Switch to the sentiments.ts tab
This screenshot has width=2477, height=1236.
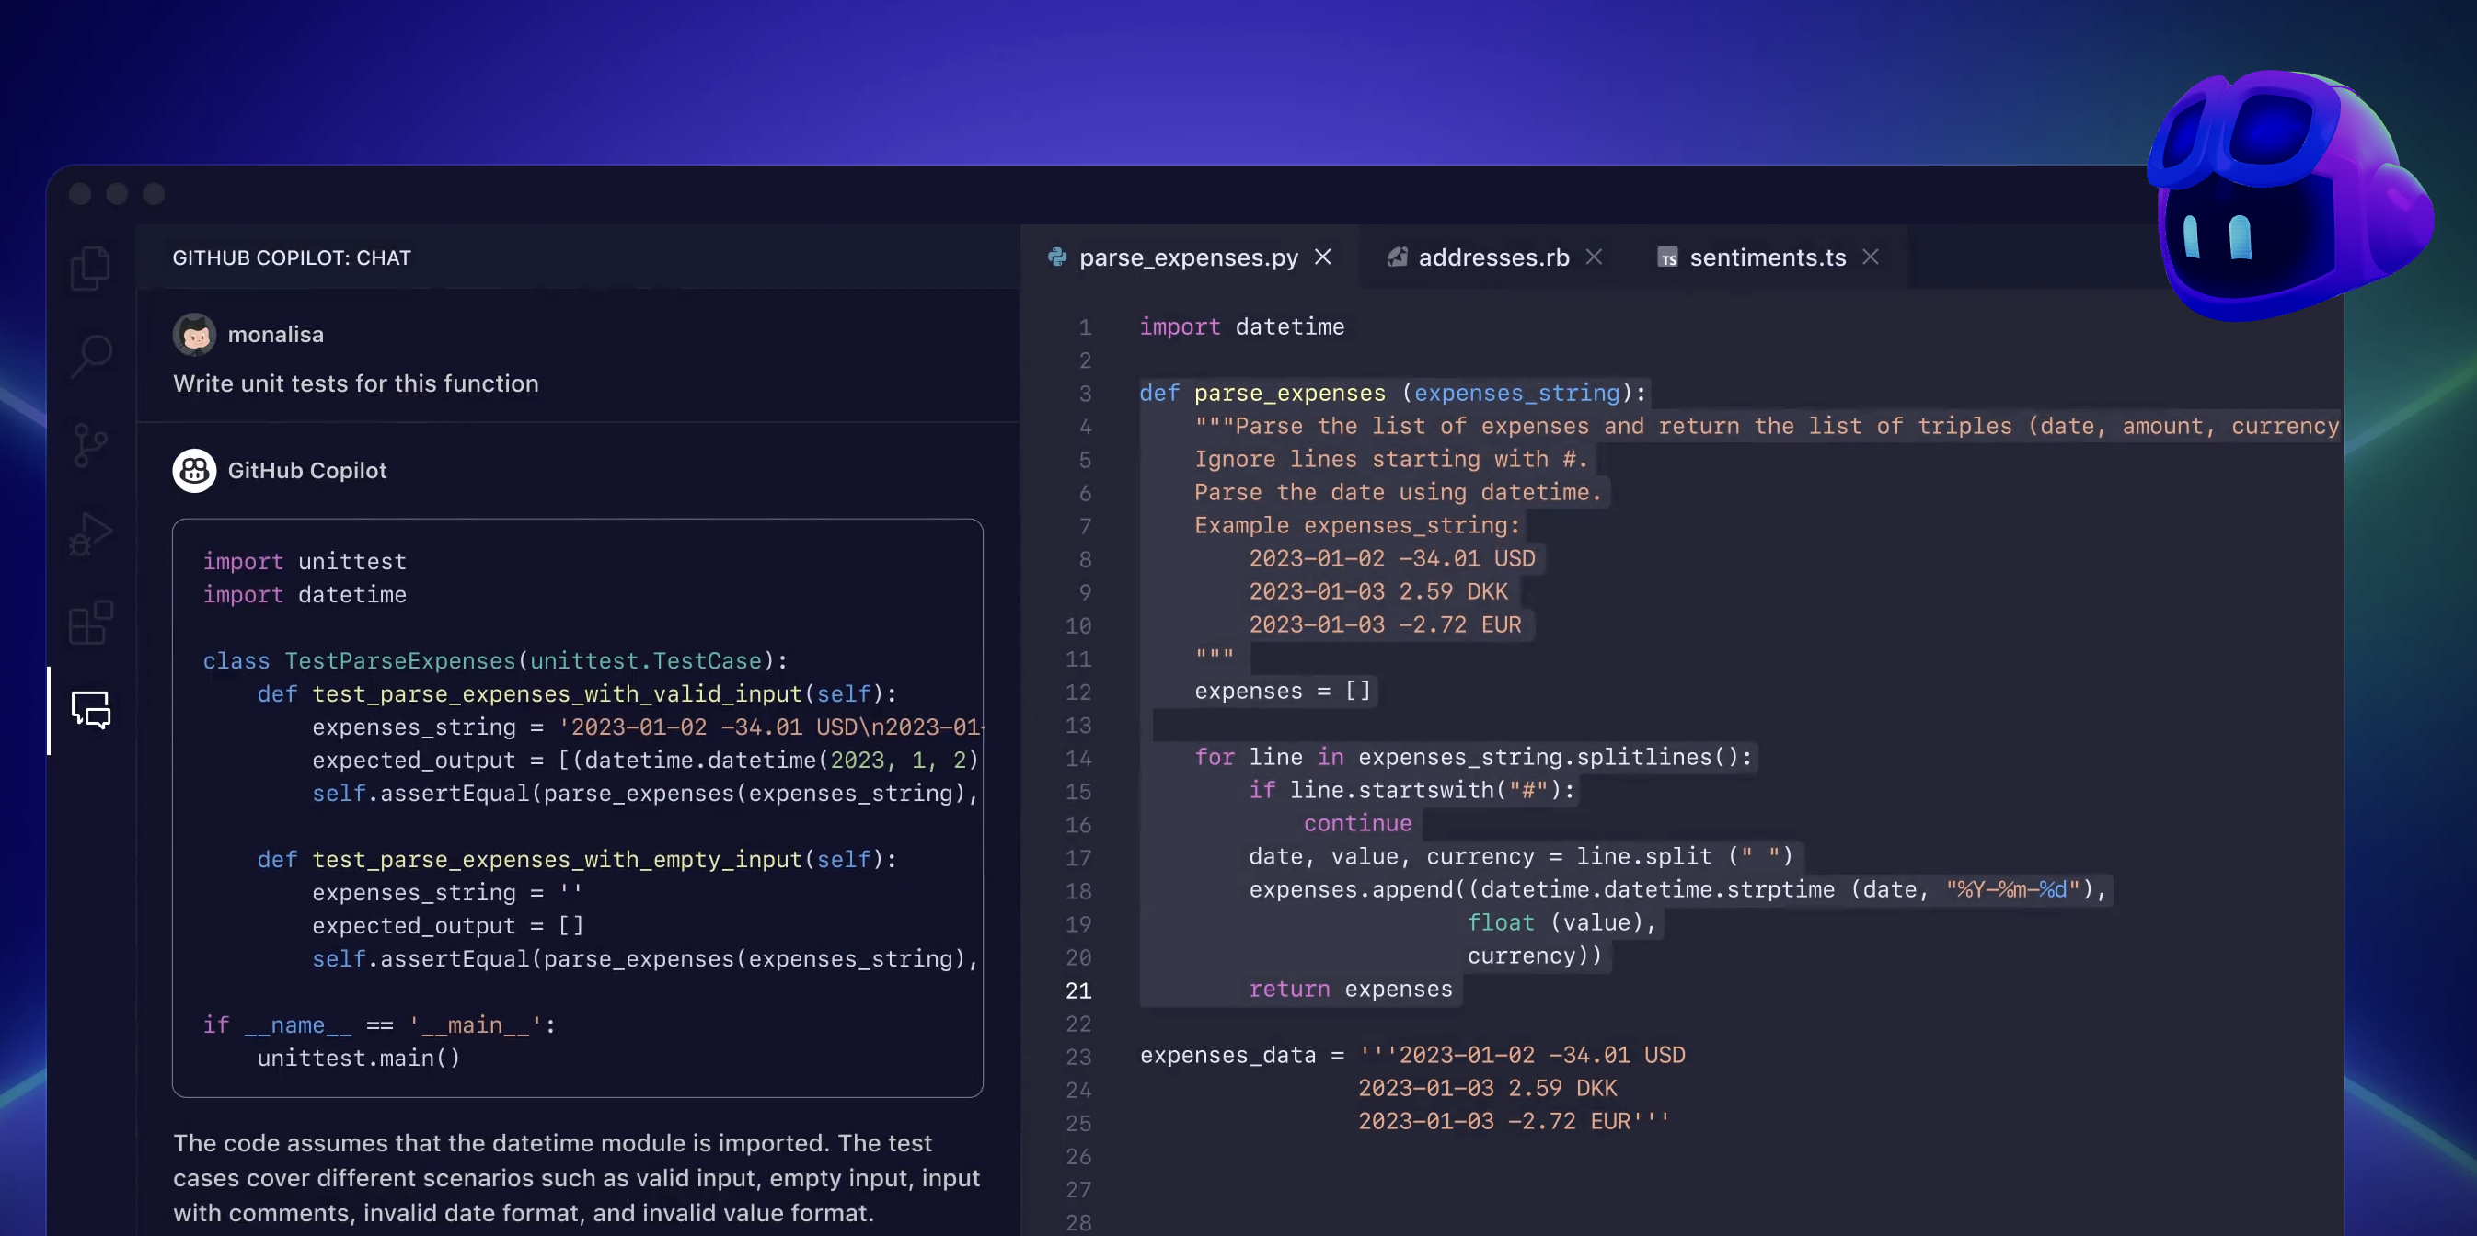[x=1768, y=257]
